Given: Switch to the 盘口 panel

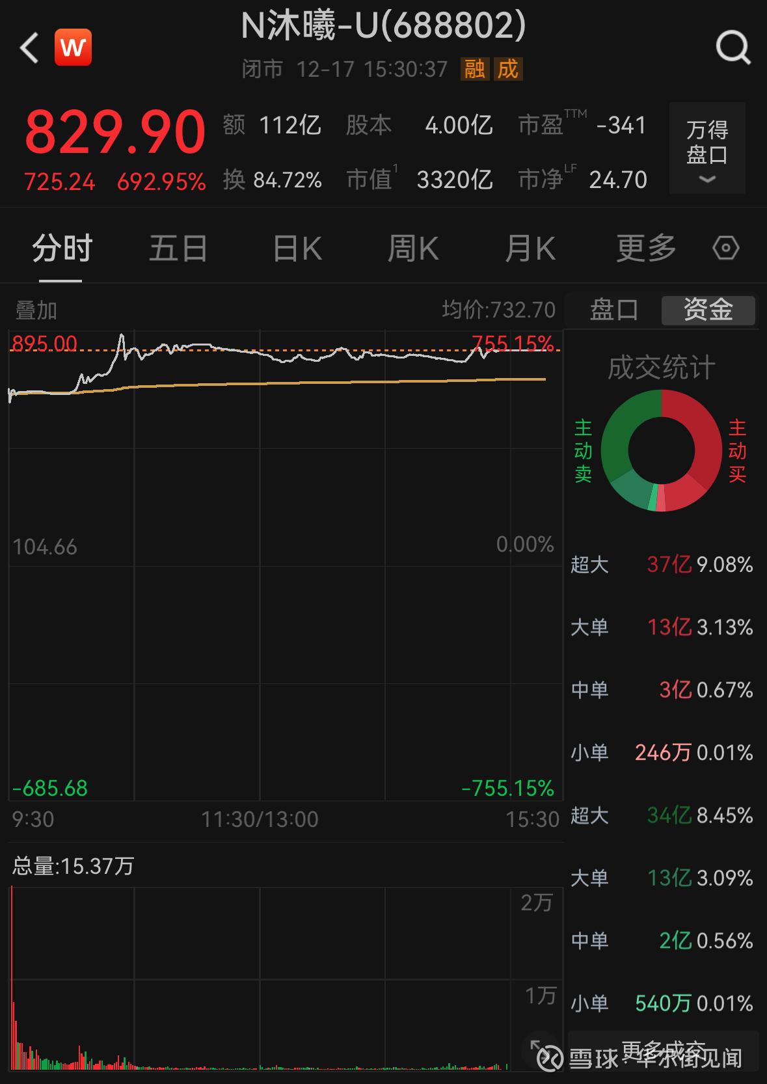Looking at the screenshot, I should click(613, 310).
